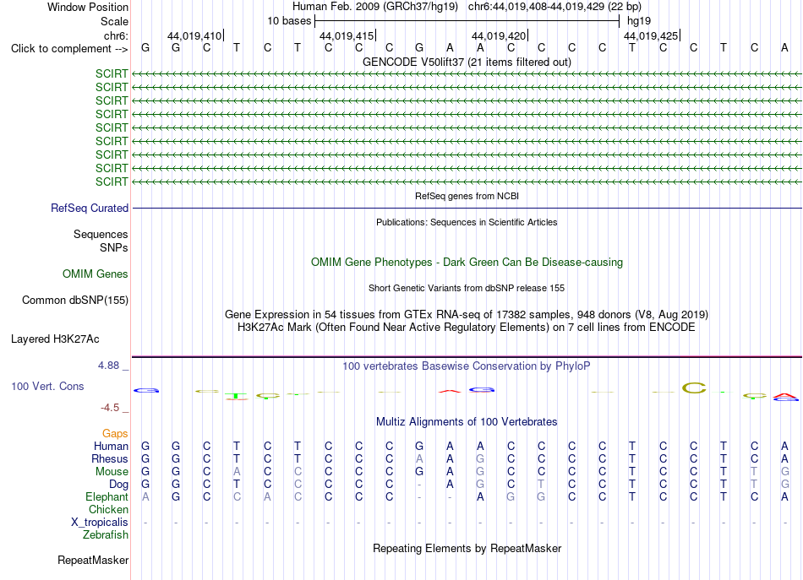This screenshot has height=580, width=803.
Task: Select the Scale track label
Action: coord(114,21)
